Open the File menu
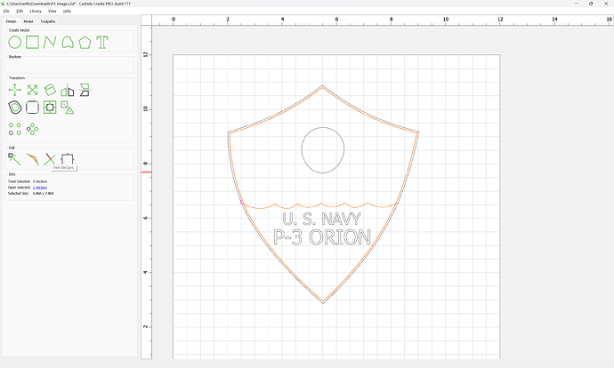614x368 pixels. [x=7, y=11]
